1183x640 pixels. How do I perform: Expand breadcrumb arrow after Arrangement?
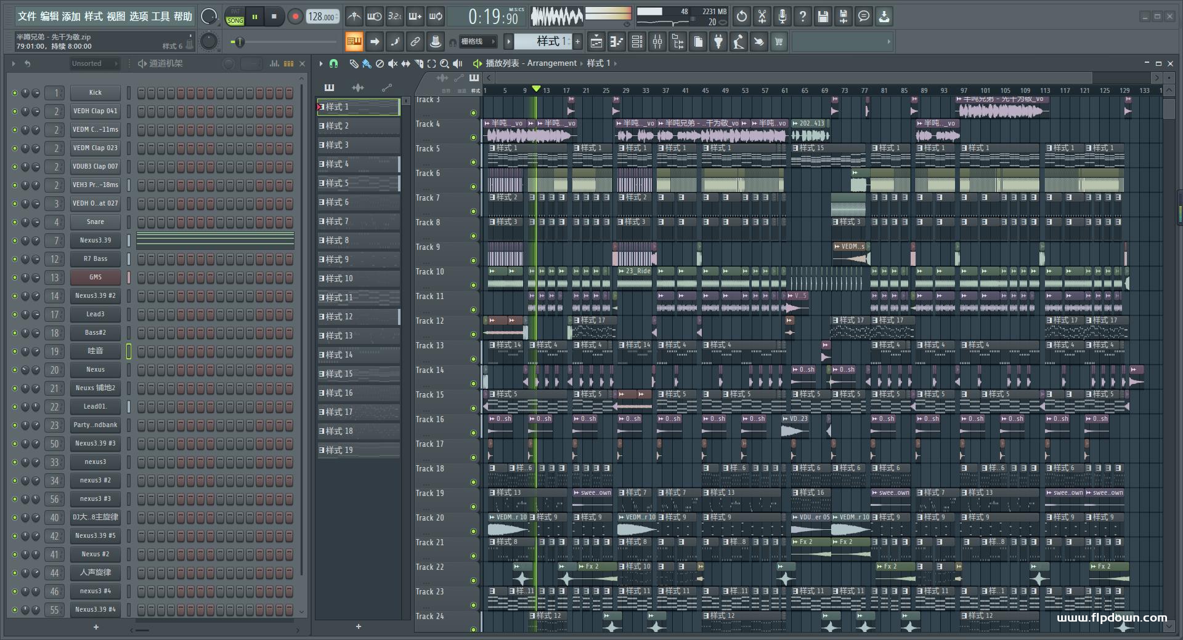(581, 63)
